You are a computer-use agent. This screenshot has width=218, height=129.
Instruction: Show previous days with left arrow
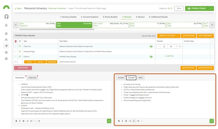tap(16, 25)
